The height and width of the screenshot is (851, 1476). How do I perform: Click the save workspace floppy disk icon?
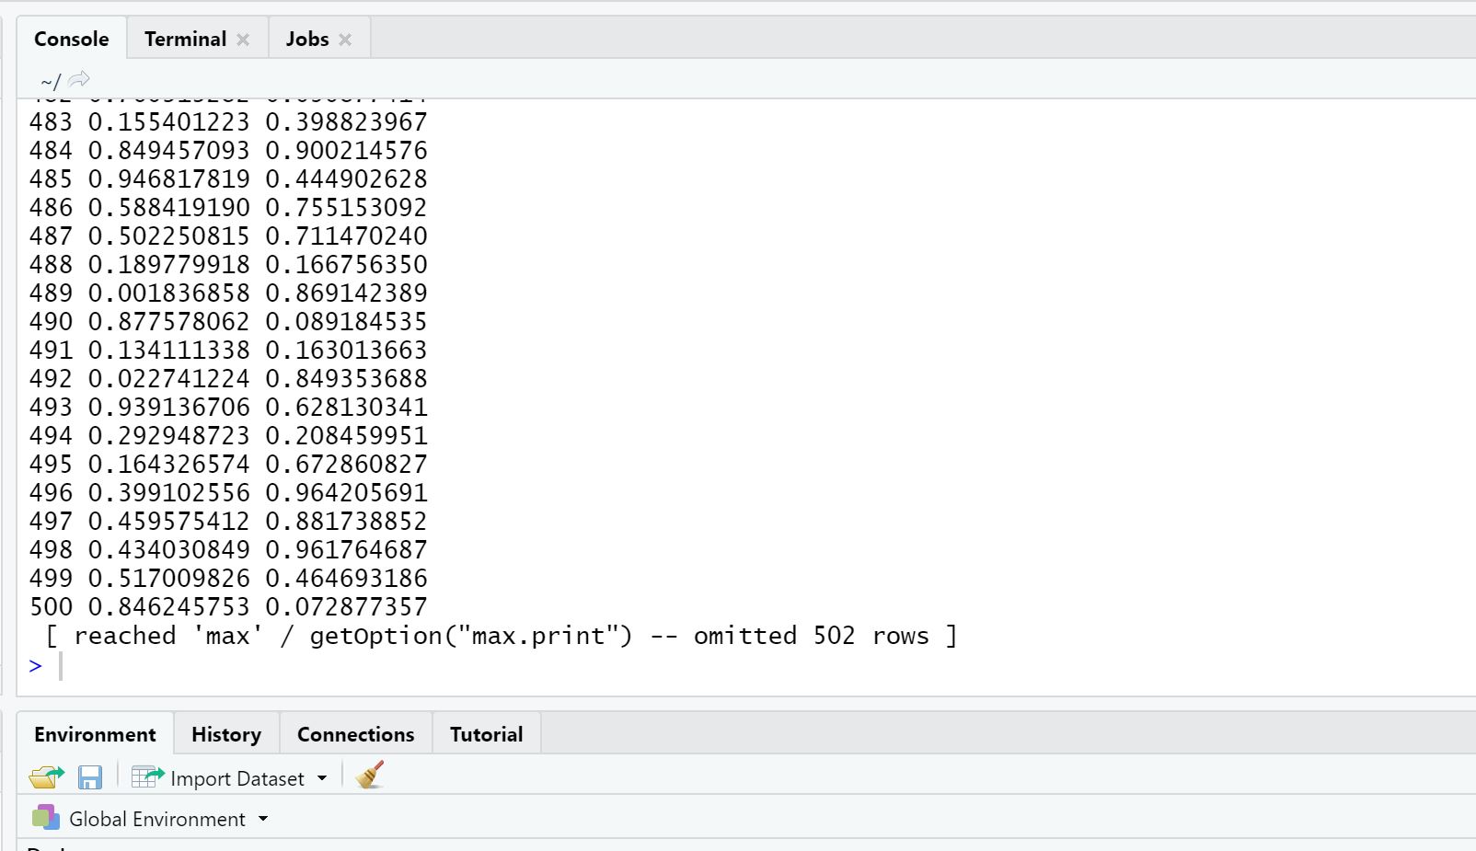[90, 777]
